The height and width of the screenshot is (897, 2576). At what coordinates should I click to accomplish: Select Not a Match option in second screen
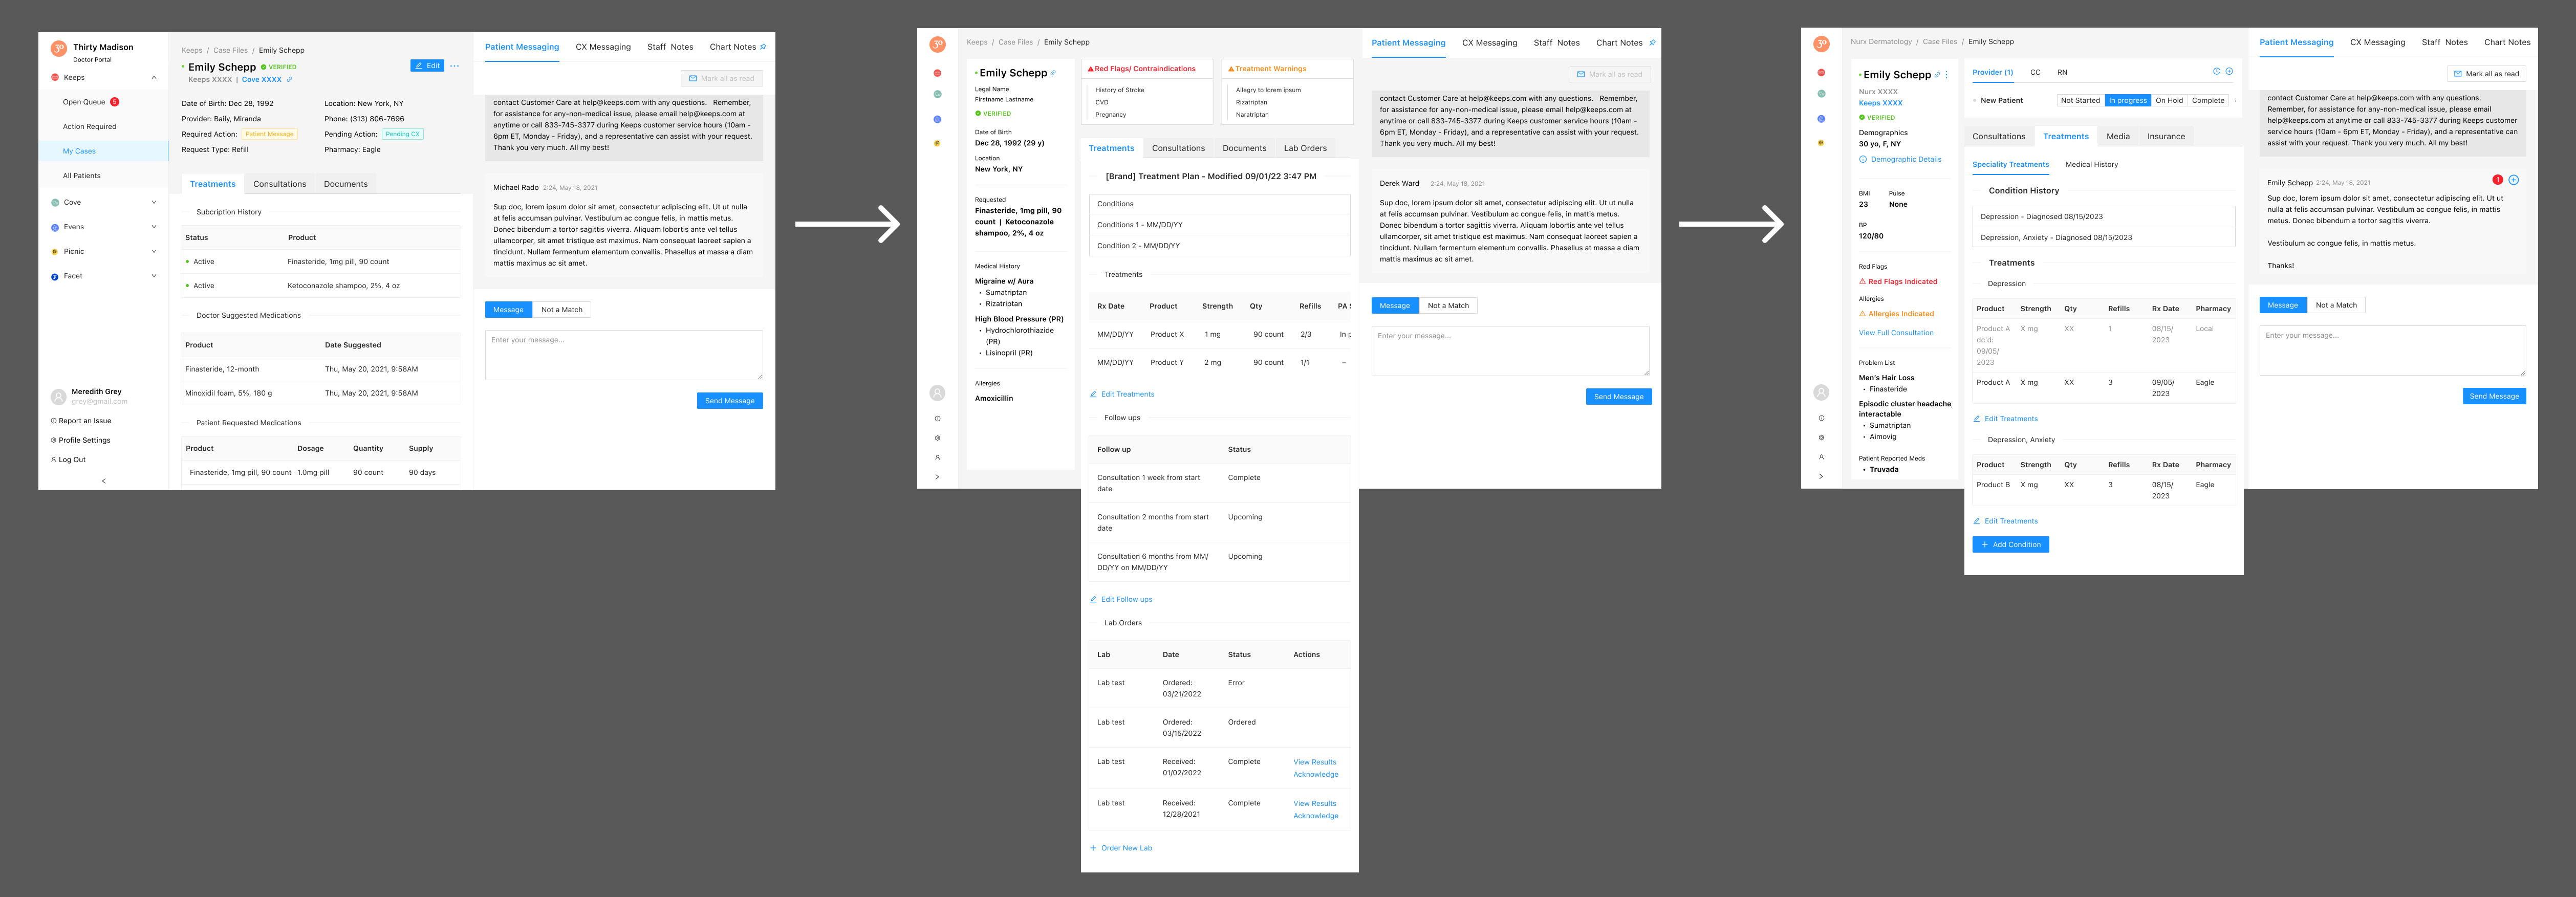(x=1448, y=306)
